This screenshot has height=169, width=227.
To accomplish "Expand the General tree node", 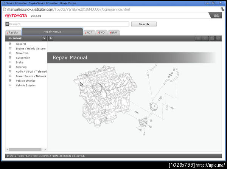I will point(10,44).
